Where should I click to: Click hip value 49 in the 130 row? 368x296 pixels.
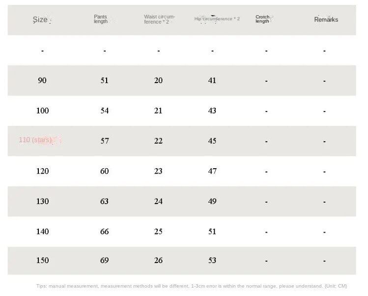click(x=212, y=201)
